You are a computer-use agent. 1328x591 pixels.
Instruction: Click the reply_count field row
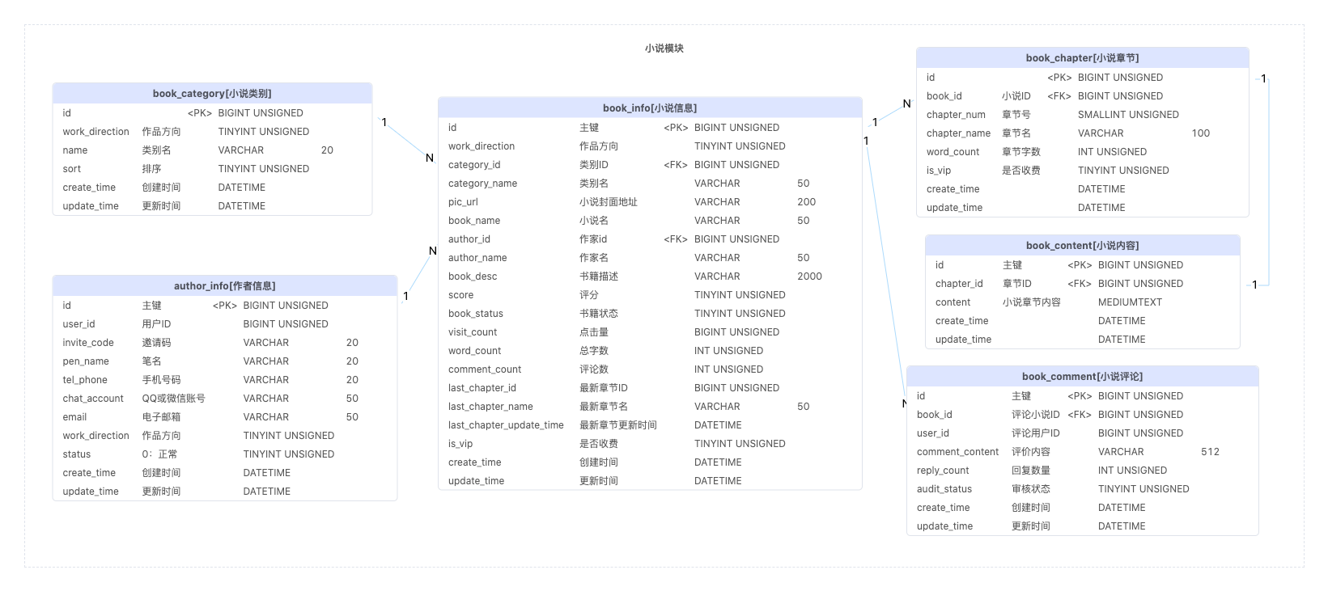point(1083,471)
